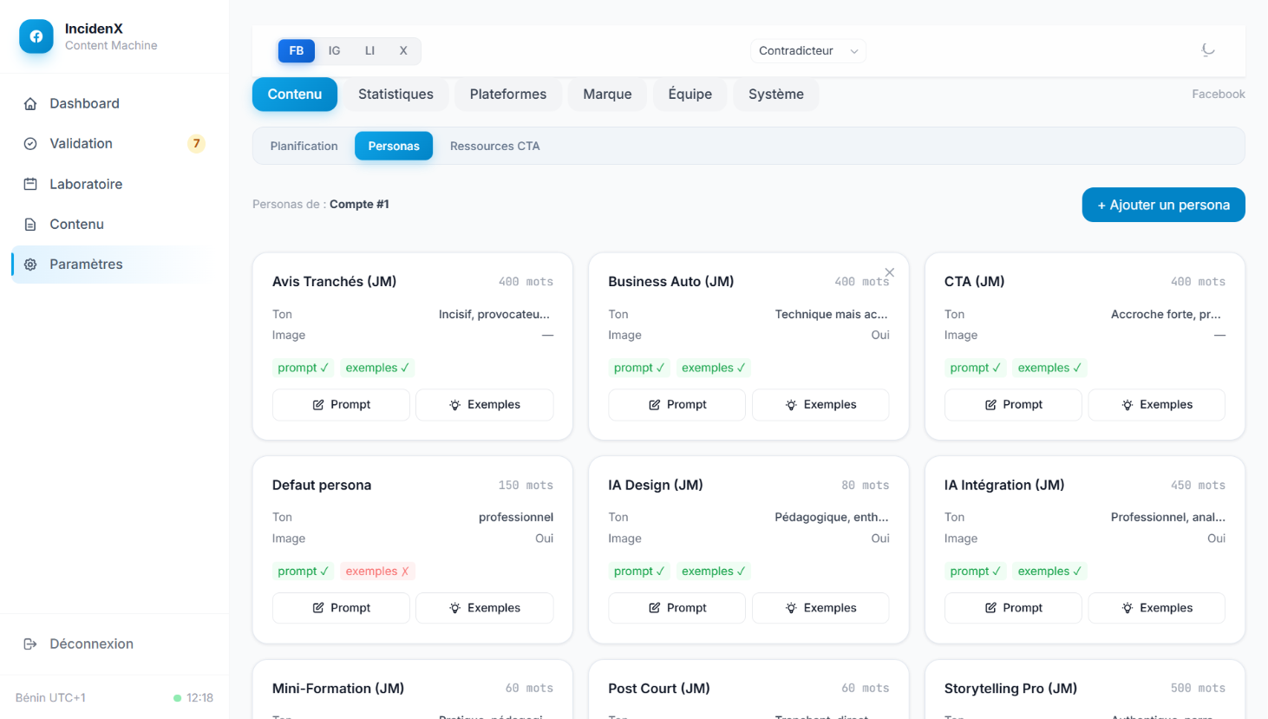This screenshot has height=719, width=1268.
Task: Open the Contradicteur dropdown
Action: pos(807,50)
